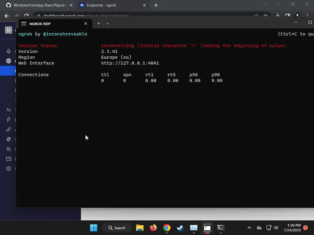Image resolution: width=314 pixels, height=235 pixels.
Task: Open the people Users sidebar icon
Action: click(x=8, y=149)
